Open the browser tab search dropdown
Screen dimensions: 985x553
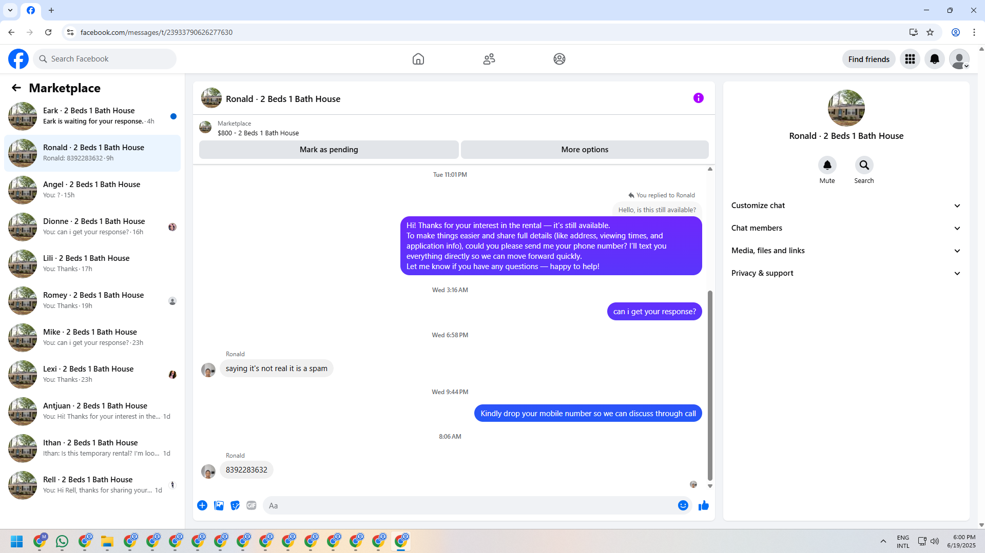click(10, 10)
